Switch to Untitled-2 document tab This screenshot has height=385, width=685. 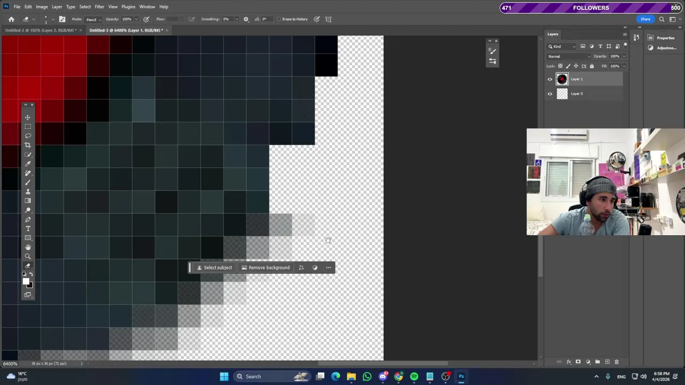(x=40, y=30)
